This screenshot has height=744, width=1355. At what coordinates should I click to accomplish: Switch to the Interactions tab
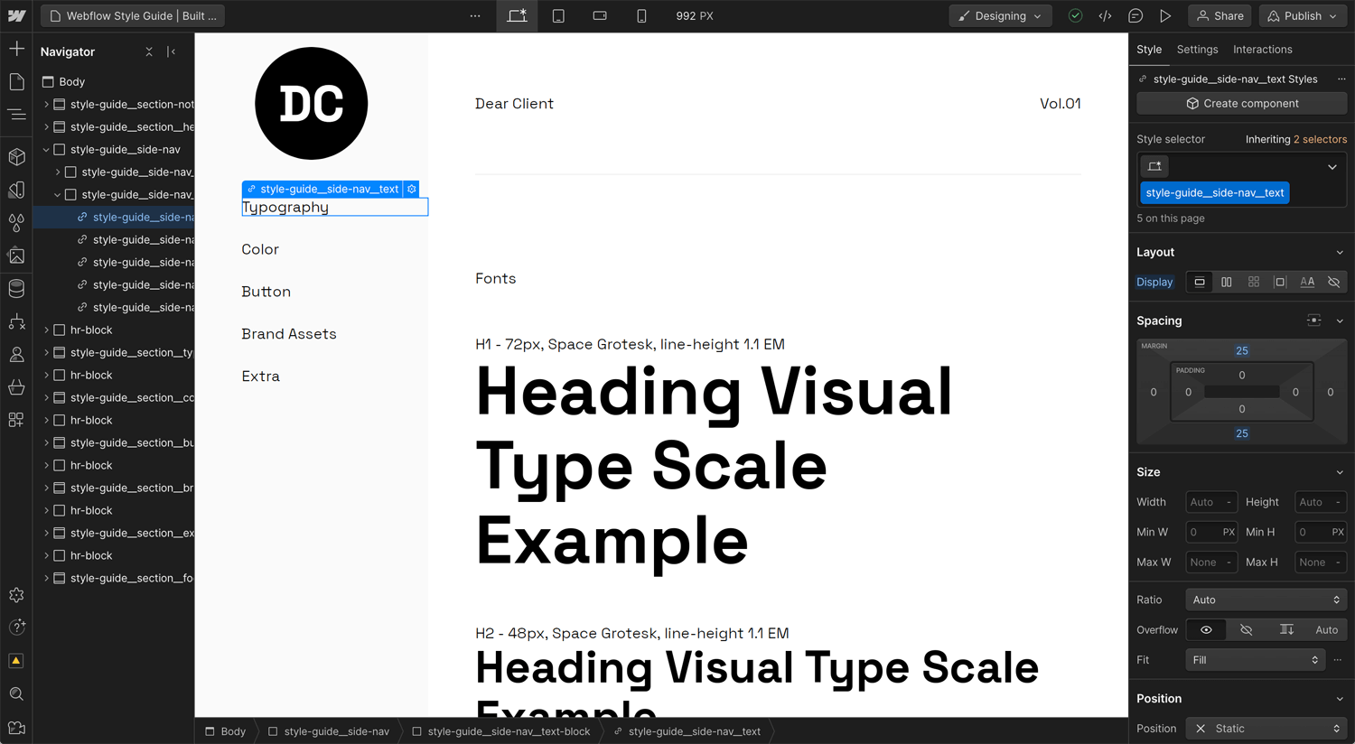[1262, 50]
